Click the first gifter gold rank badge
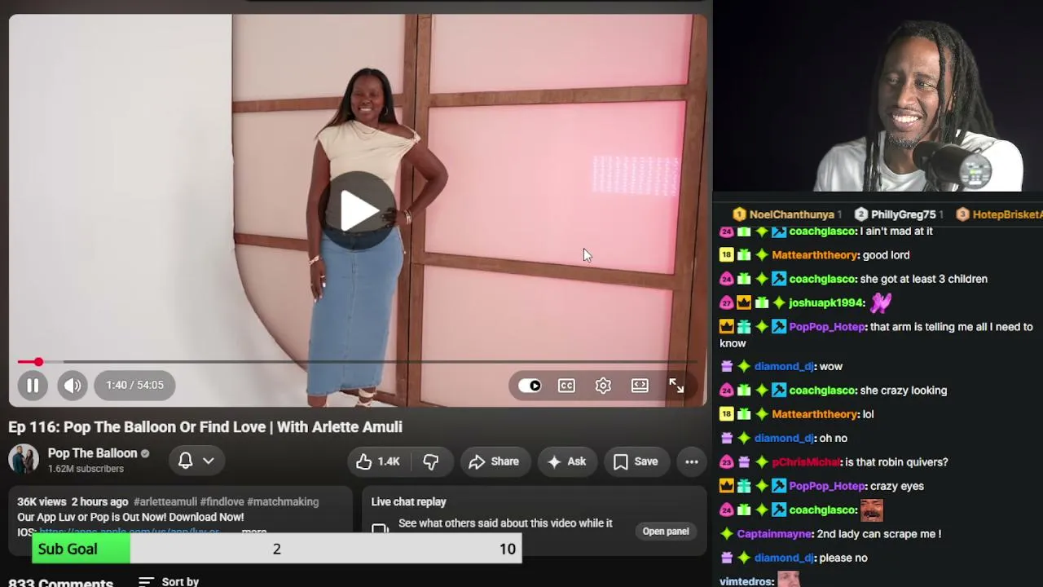 pyautogui.click(x=739, y=214)
